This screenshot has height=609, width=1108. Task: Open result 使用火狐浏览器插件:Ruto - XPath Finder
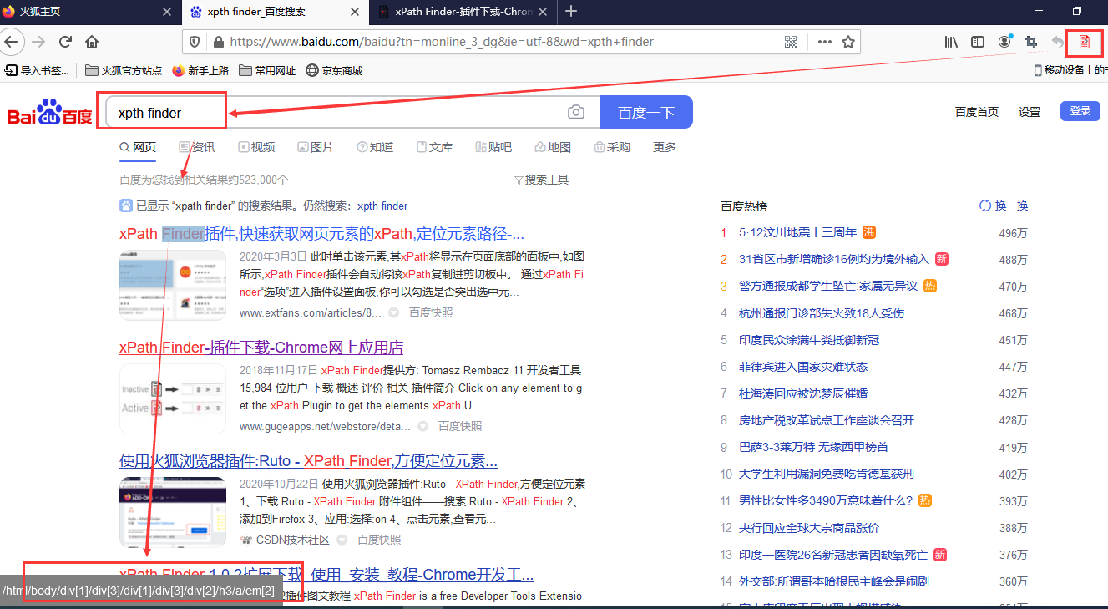pos(308,461)
